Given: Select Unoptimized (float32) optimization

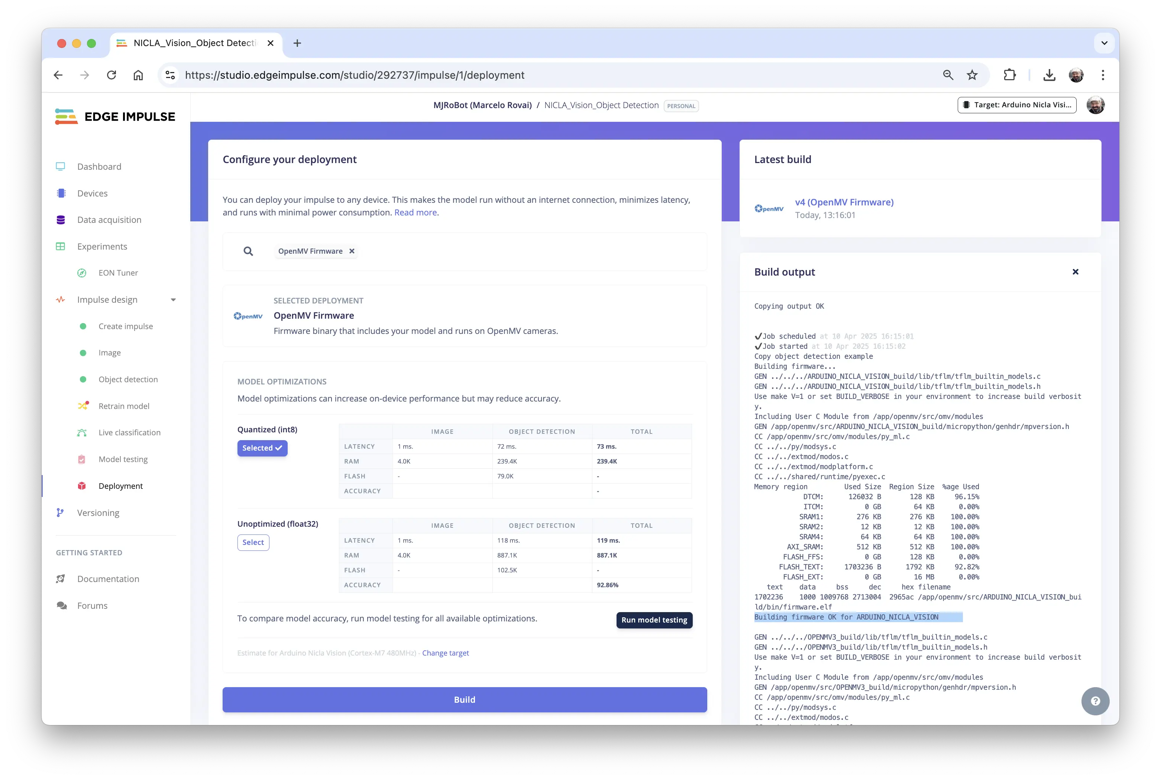Looking at the screenshot, I should click(x=253, y=542).
